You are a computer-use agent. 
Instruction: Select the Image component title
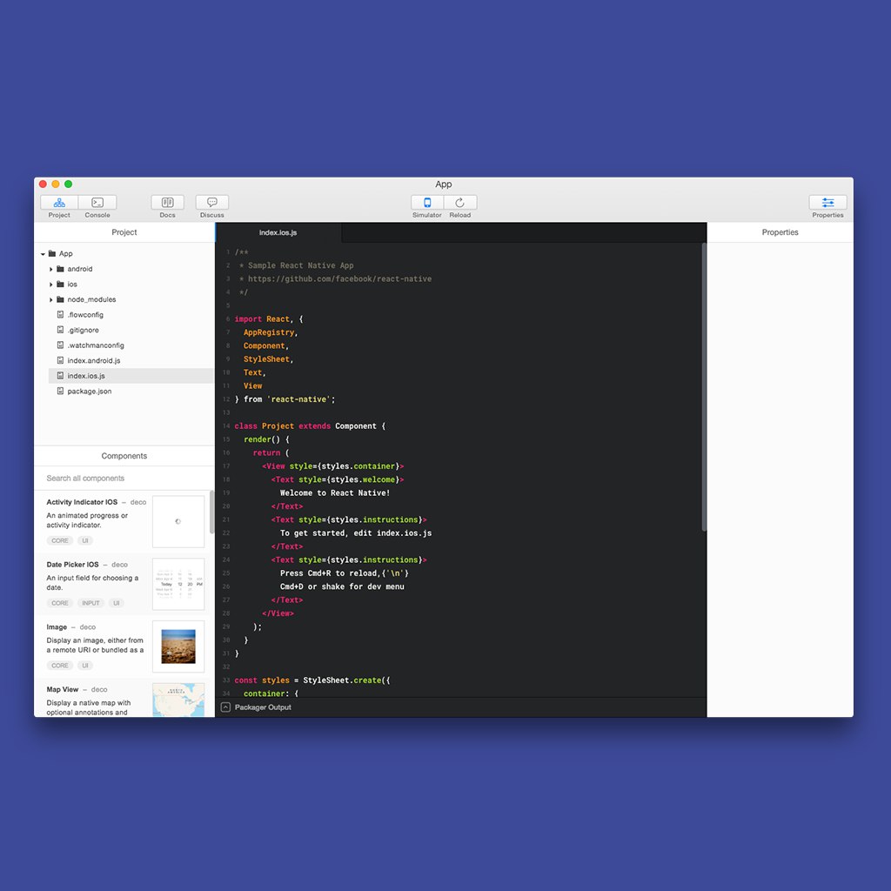(57, 627)
